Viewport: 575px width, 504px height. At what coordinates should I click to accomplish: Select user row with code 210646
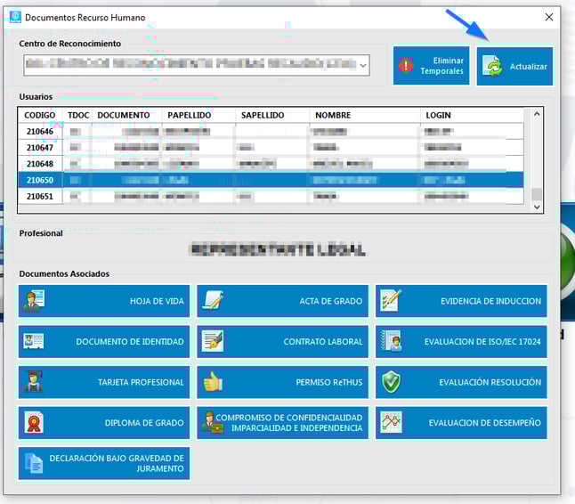tap(40, 132)
